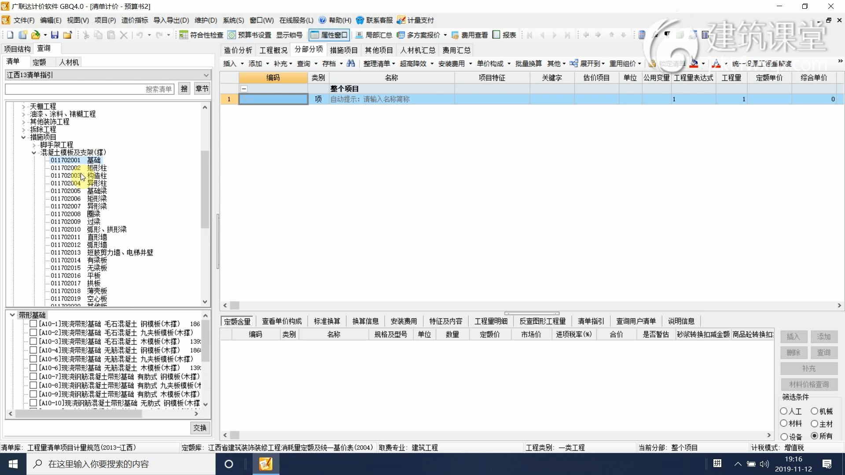Check the [A10-1]现浇带形基础 checkbox
Viewport: 845px width, 475px height.
point(33,324)
